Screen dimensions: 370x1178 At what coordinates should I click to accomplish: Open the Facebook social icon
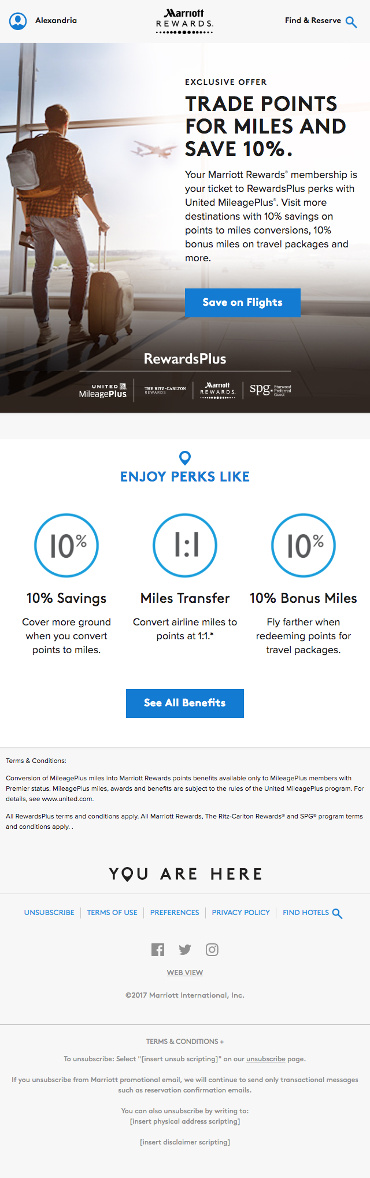point(158,949)
